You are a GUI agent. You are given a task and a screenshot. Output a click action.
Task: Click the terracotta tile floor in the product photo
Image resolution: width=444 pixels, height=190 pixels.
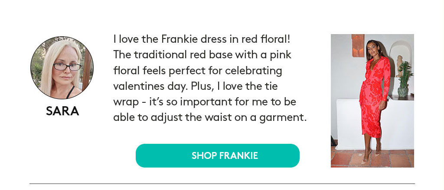click(396, 158)
